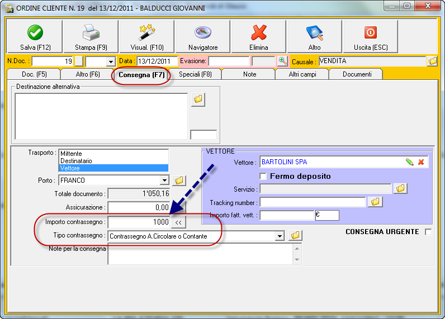Click the Importo contrassegno field showing 1000
Viewport: 445px width, 319px height.
(x=139, y=222)
